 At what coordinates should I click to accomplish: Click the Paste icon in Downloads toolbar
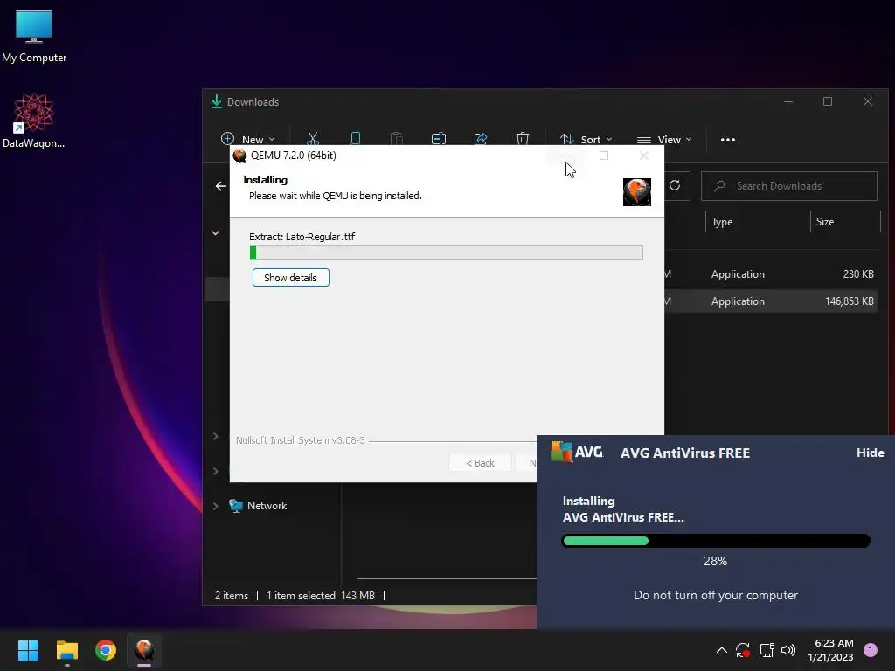tap(396, 139)
